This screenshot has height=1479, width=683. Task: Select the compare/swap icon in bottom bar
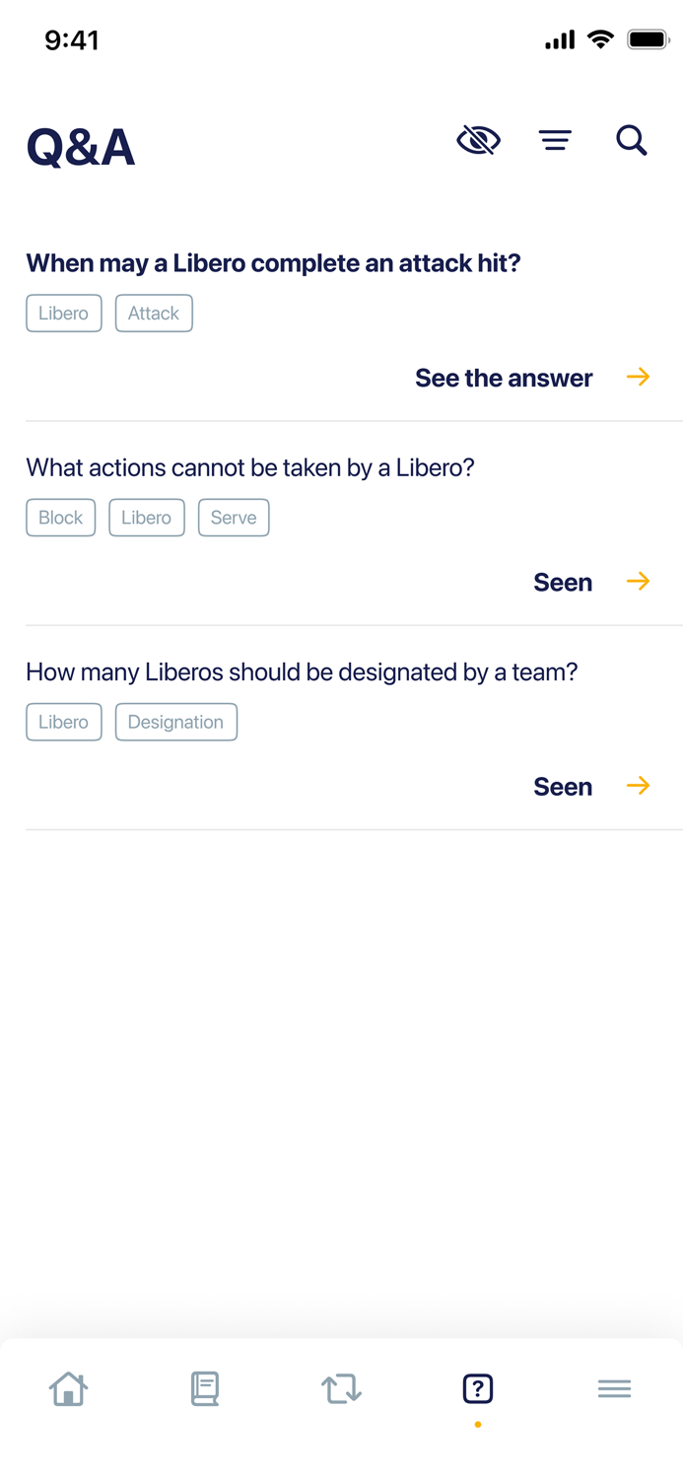click(341, 1388)
